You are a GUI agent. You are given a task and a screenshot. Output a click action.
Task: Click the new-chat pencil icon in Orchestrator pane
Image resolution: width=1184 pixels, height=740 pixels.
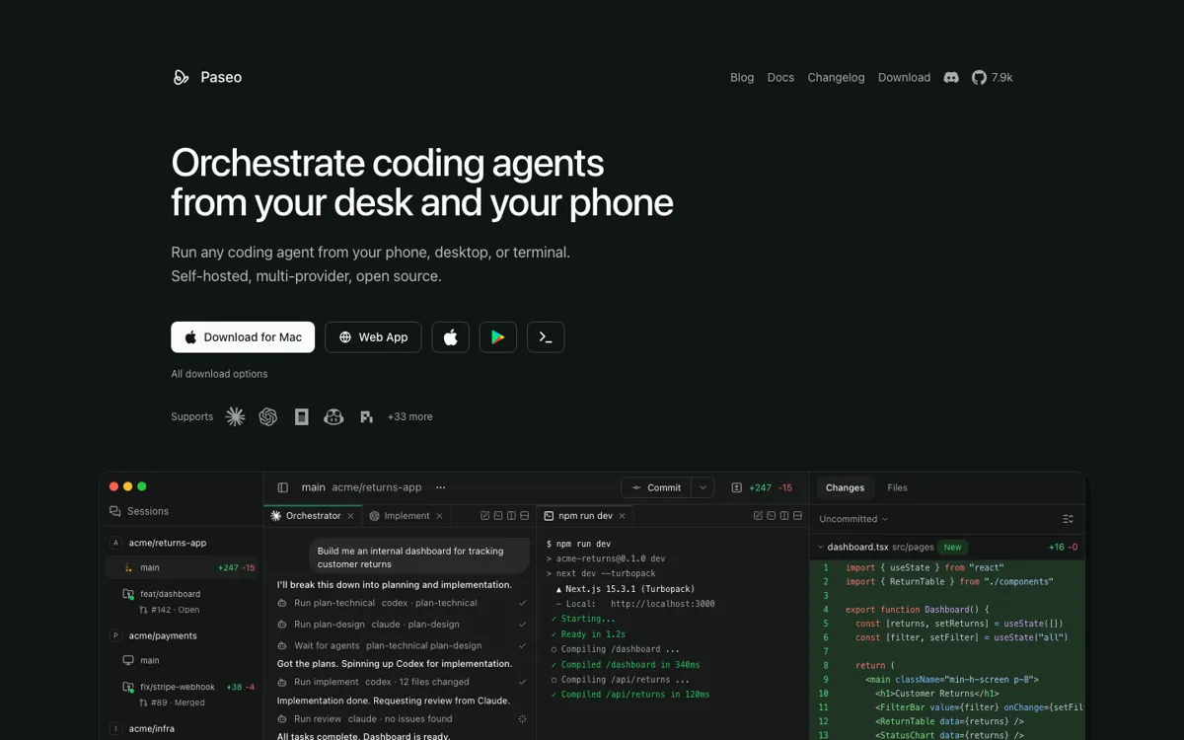(484, 516)
